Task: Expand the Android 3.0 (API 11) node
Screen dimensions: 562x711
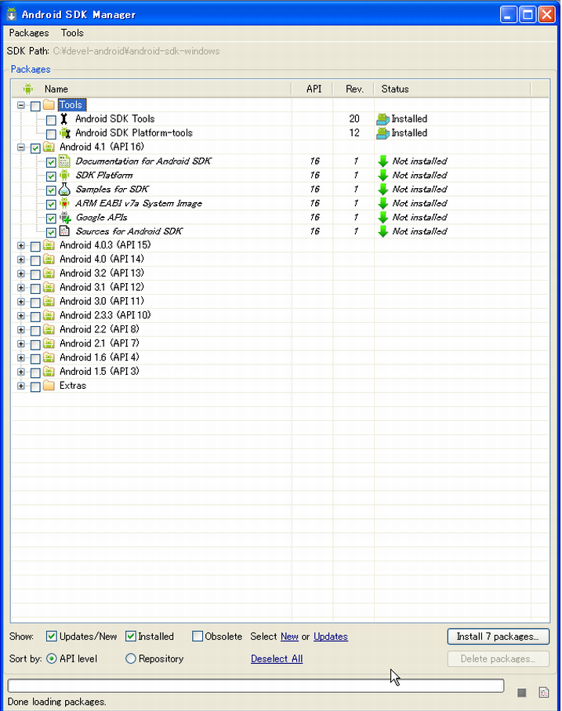Action: [21, 302]
